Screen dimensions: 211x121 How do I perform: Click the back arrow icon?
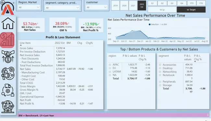[2, 2]
